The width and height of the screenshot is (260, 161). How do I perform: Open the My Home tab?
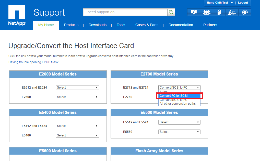(x=46, y=25)
